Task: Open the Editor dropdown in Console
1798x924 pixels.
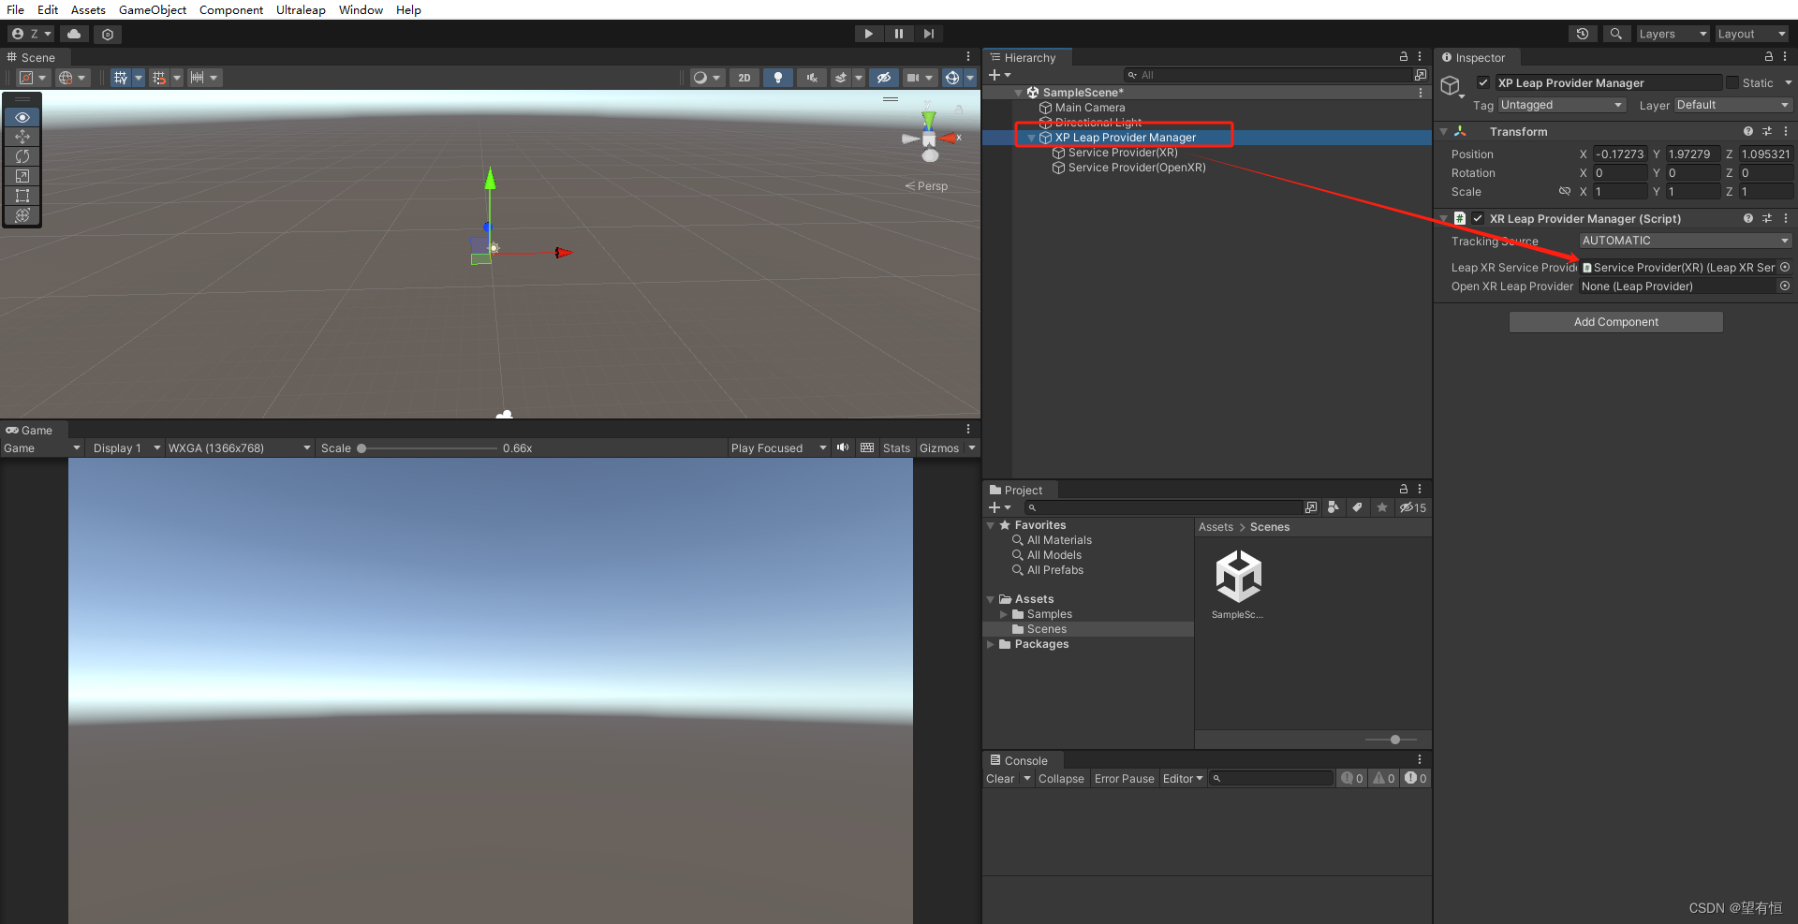Action: click(x=1183, y=779)
